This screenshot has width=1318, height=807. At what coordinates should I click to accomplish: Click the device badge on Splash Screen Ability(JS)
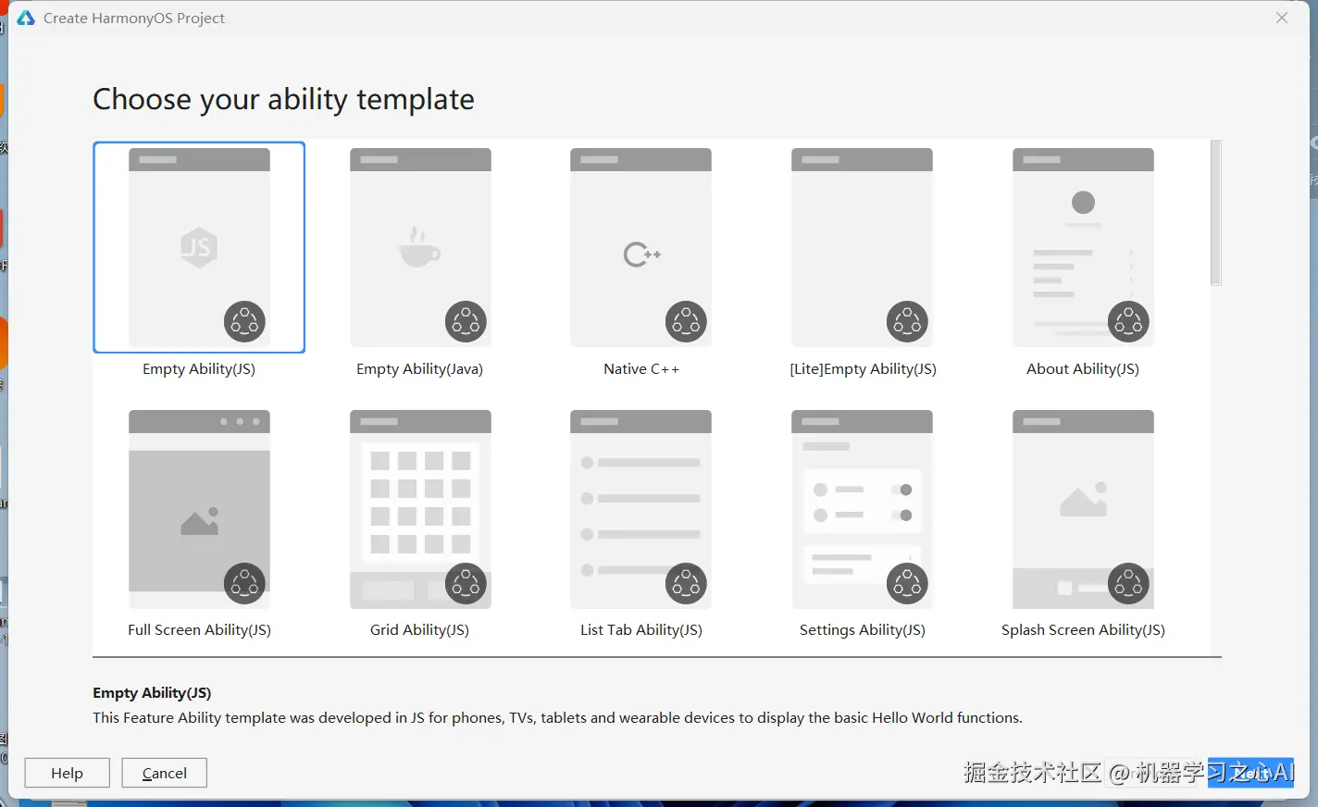pos(1128,583)
